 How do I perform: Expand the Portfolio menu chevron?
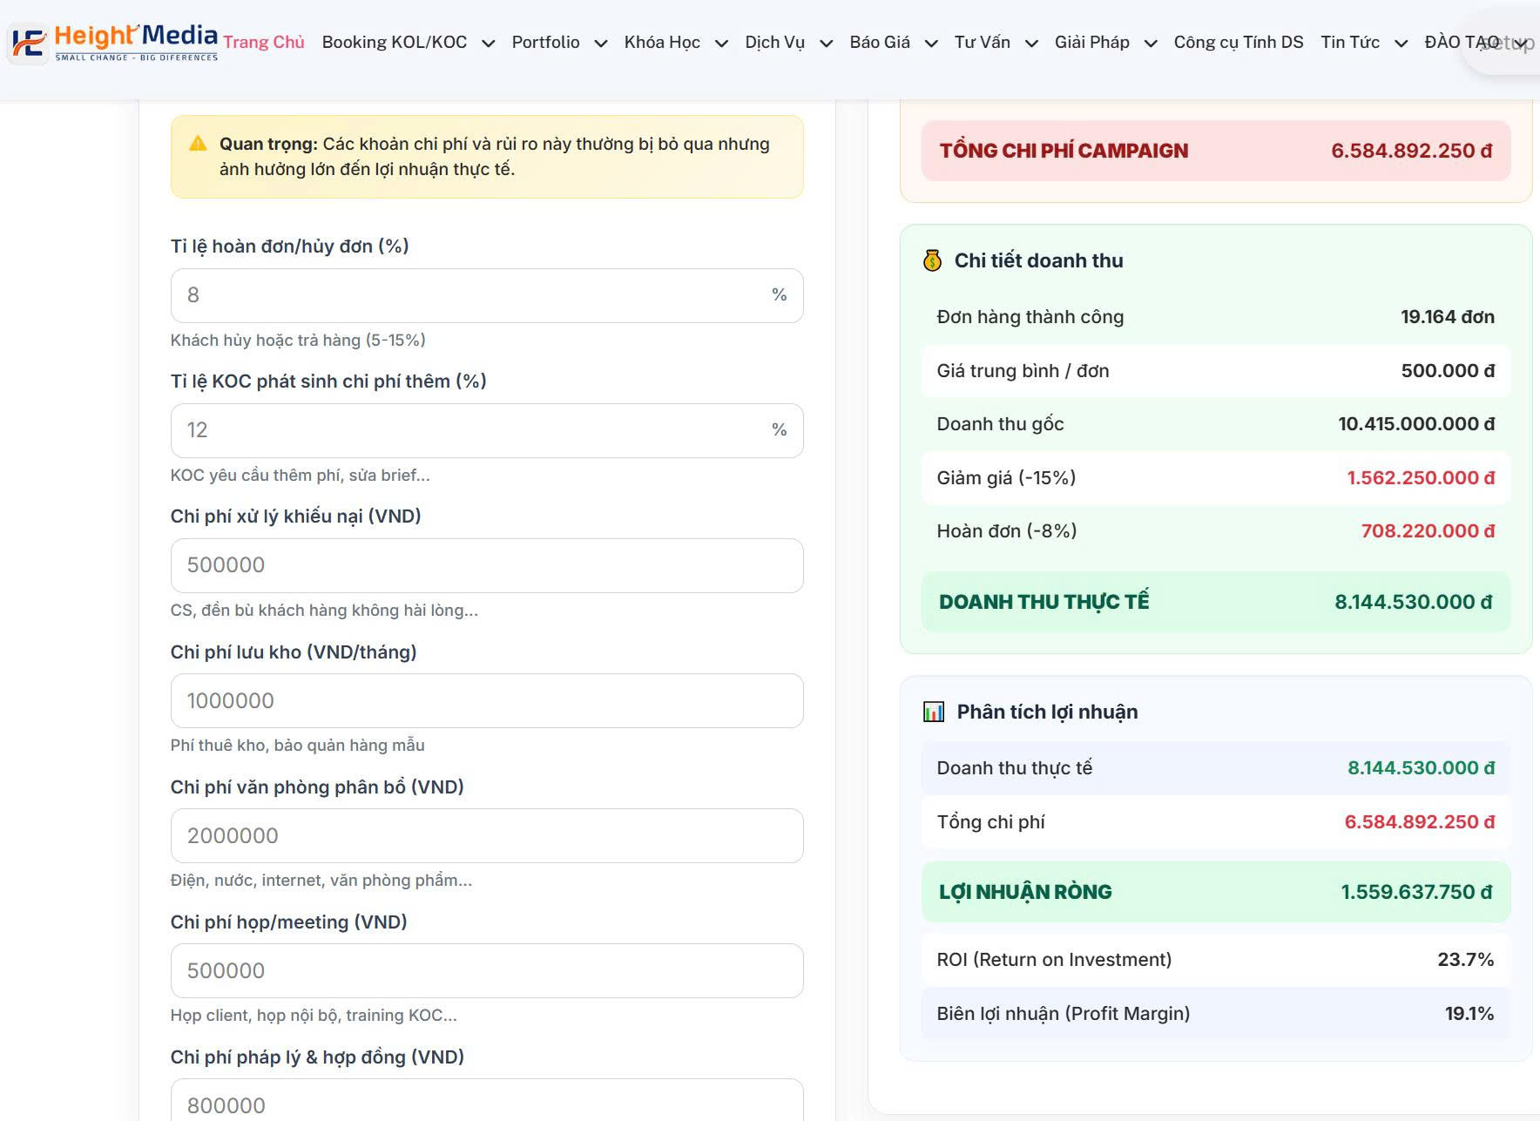600,44
